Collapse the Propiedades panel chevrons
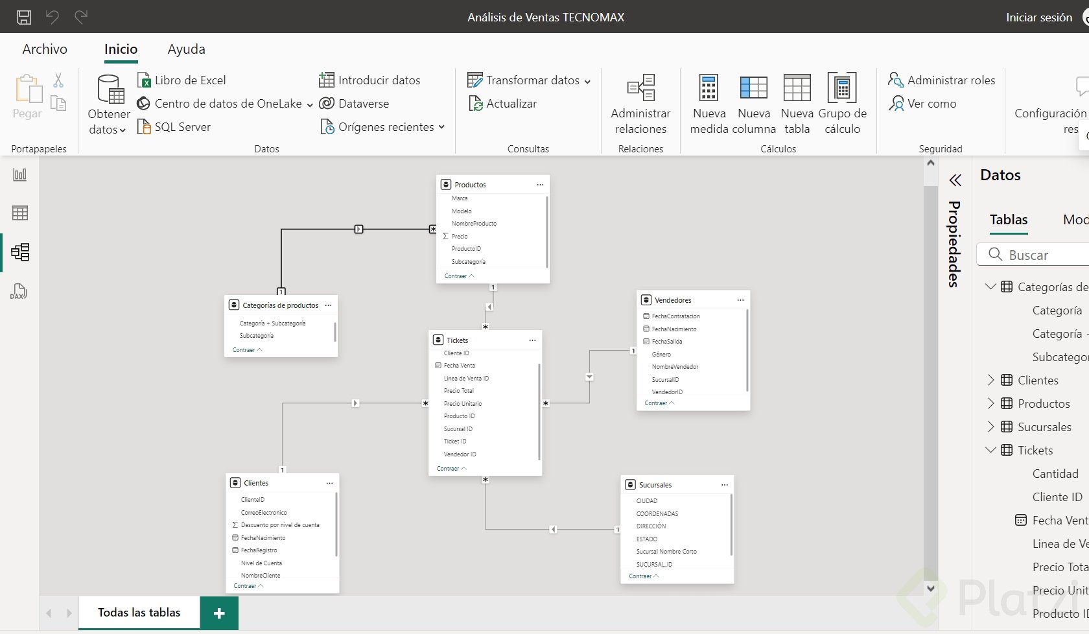Image resolution: width=1089 pixels, height=634 pixels. point(955,180)
